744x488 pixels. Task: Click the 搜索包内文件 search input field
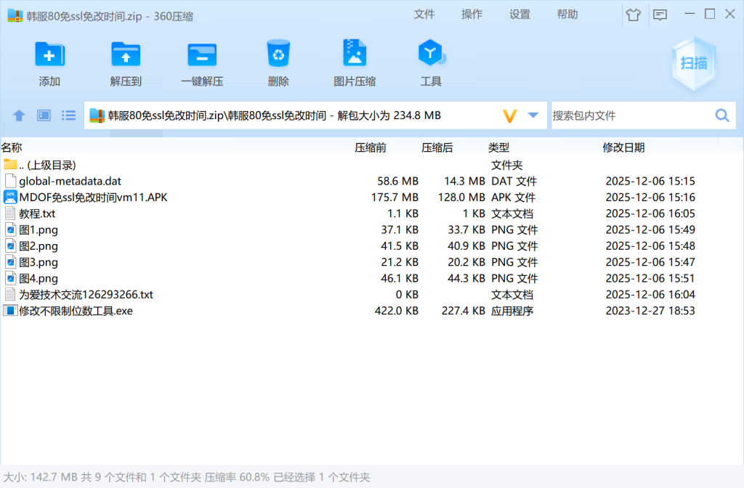click(628, 115)
